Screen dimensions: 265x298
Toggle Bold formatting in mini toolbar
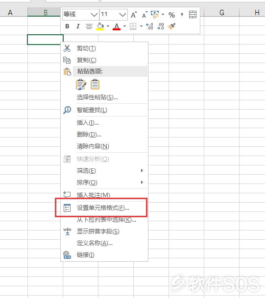pyautogui.click(x=67, y=26)
